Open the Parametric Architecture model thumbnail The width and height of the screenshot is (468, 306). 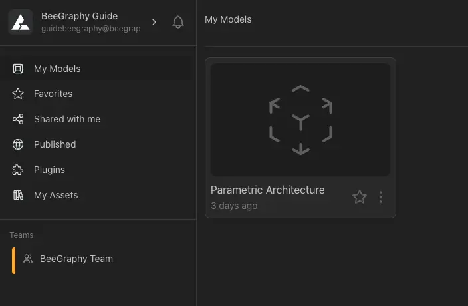[x=300, y=120]
